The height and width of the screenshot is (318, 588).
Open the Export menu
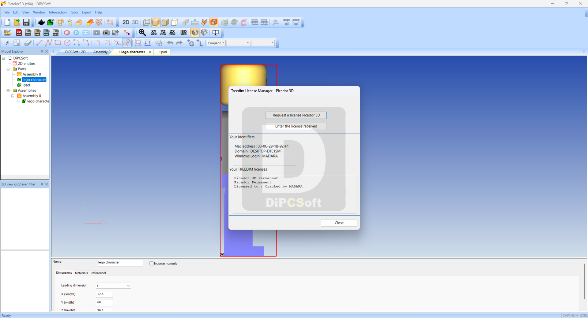pyautogui.click(x=86, y=12)
